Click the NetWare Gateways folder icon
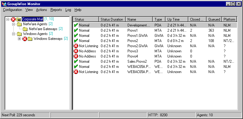The image size is (243, 119). [25, 29]
